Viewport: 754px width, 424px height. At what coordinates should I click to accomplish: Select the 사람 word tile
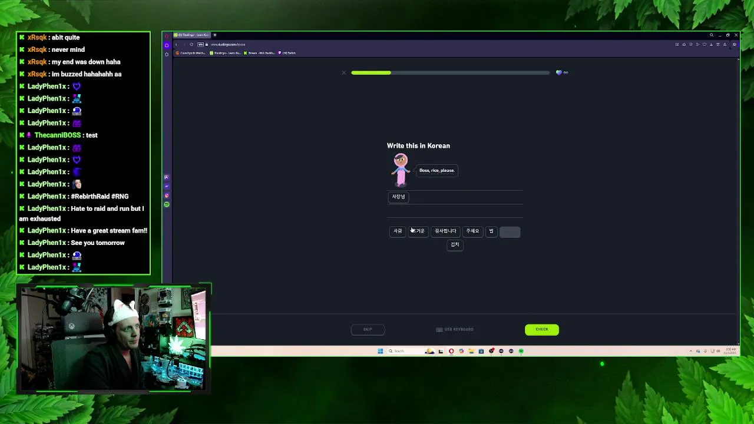[398, 231]
